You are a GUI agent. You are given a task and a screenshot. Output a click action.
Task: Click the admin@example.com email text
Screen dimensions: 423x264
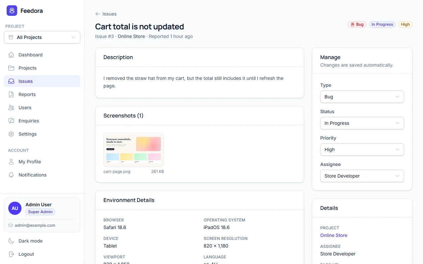(35, 225)
